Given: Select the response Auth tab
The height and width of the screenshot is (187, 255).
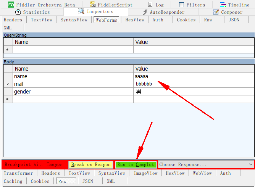Looking at the screenshot, I should point(225,173).
